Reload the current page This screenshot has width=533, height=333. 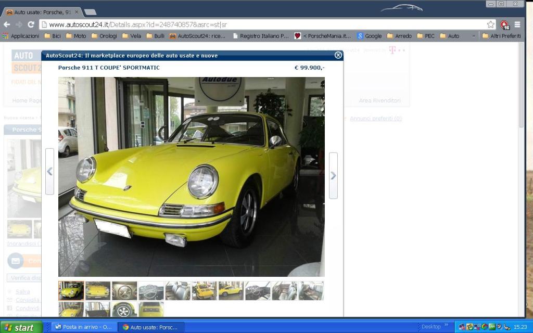pyautogui.click(x=31, y=24)
